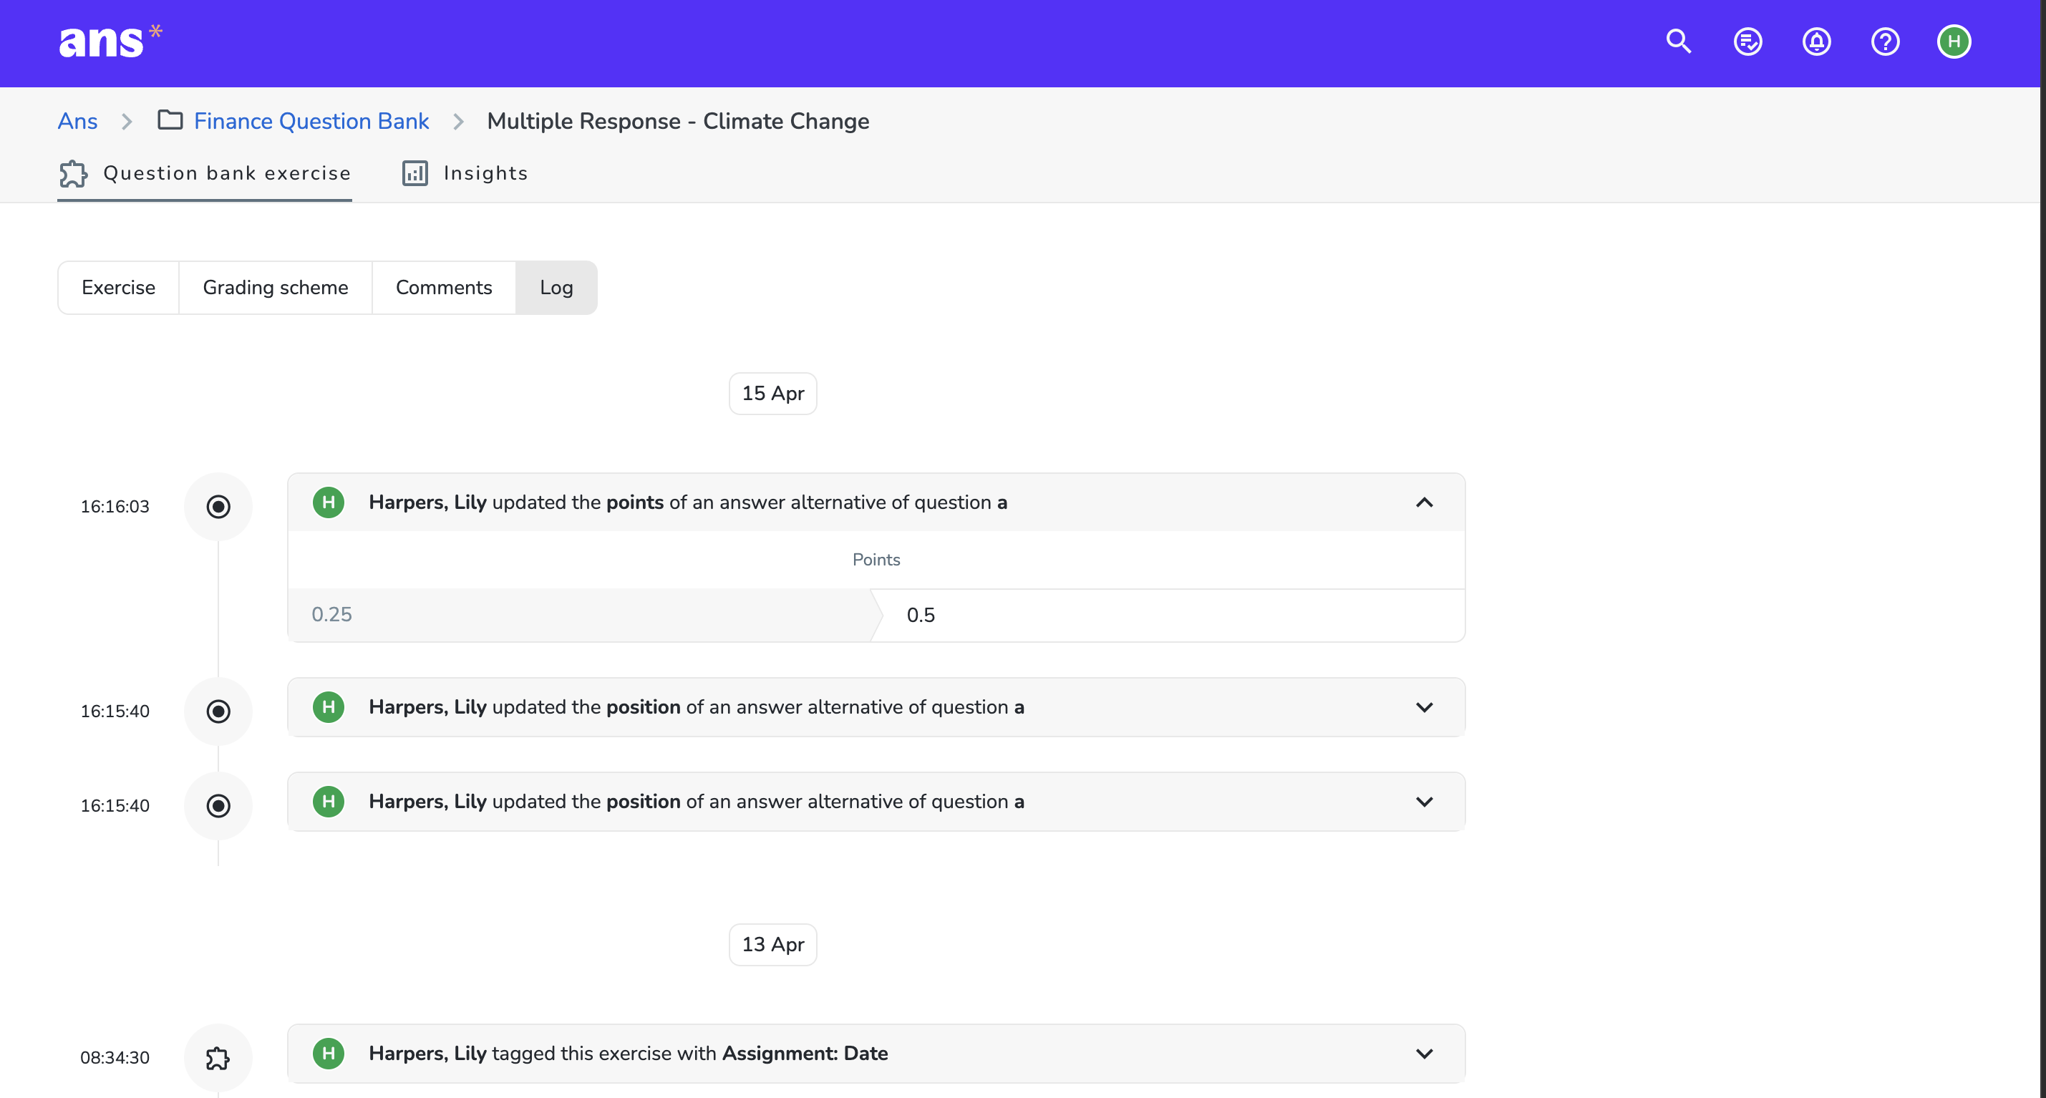This screenshot has height=1098, width=2046.
Task: Expand the tagged Assignment: Date log entry
Action: coord(1424,1053)
